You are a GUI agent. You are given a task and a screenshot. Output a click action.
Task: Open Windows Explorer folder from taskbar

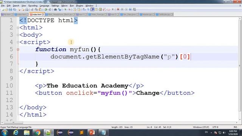[x=27, y=133]
